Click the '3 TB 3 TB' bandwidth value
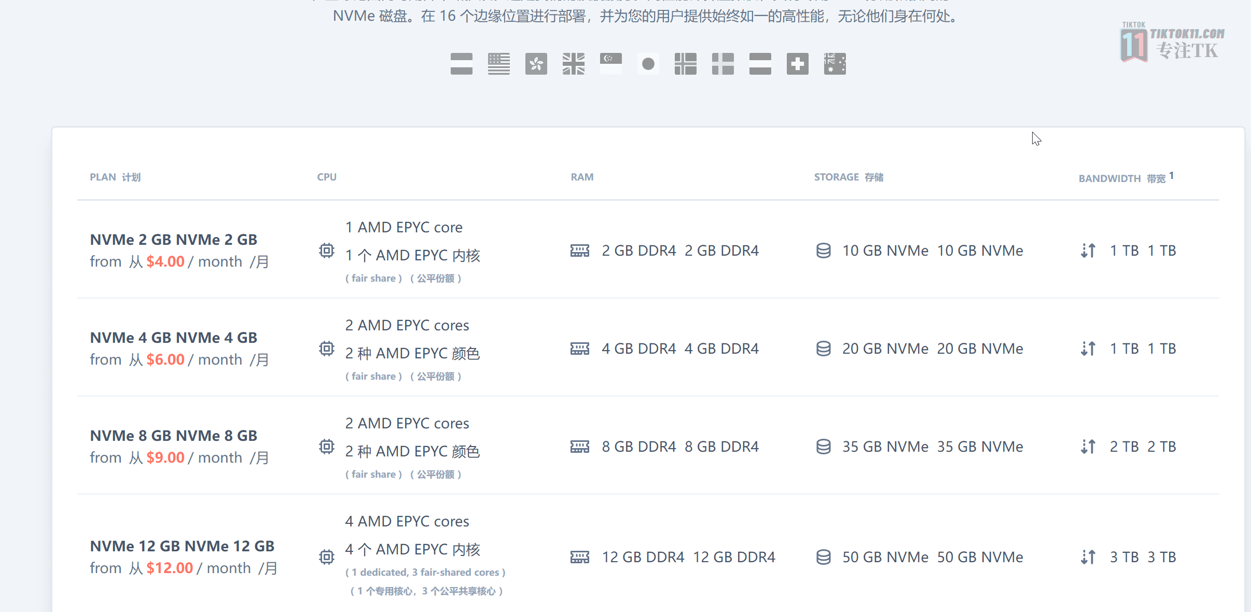This screenshot has width=1251, height=612. [1143, 557]
